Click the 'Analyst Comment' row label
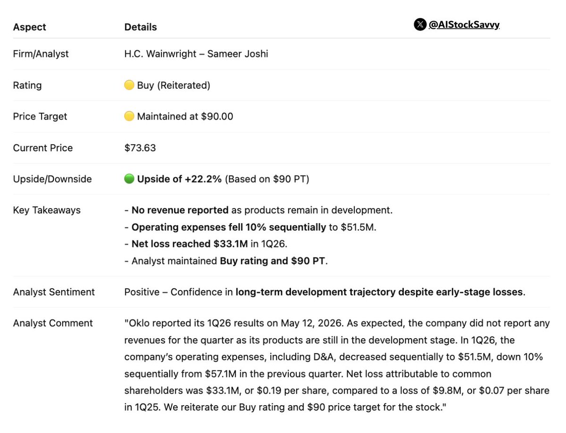Viewport: 566px width, 433px height. coord(53,323)
